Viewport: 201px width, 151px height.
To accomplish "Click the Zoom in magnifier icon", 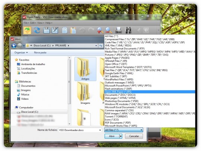I will coord(100,30).
